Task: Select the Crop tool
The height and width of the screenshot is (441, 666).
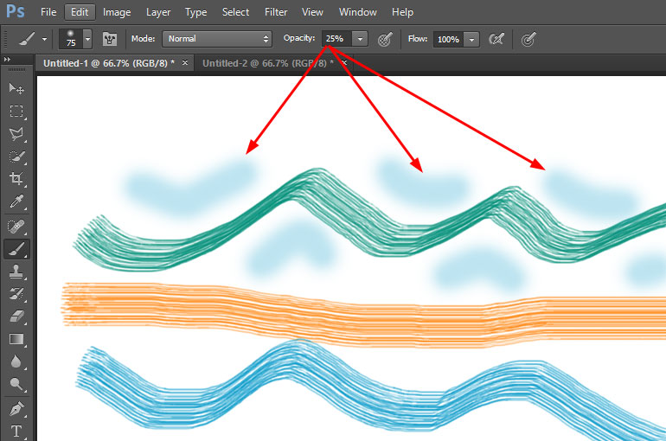Action: 16,179
